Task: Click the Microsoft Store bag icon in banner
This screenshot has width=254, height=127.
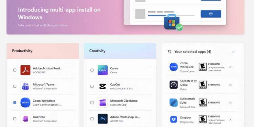Action: coord(172,22)
